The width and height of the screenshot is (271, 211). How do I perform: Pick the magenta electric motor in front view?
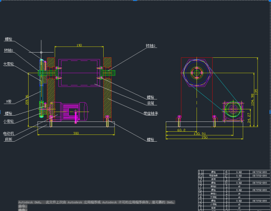[x=71, y=111]
